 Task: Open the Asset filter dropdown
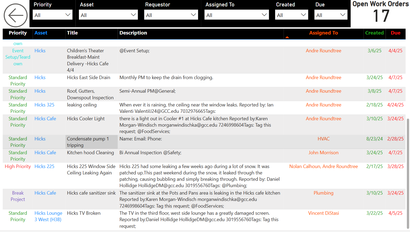[x=108, y=15]
